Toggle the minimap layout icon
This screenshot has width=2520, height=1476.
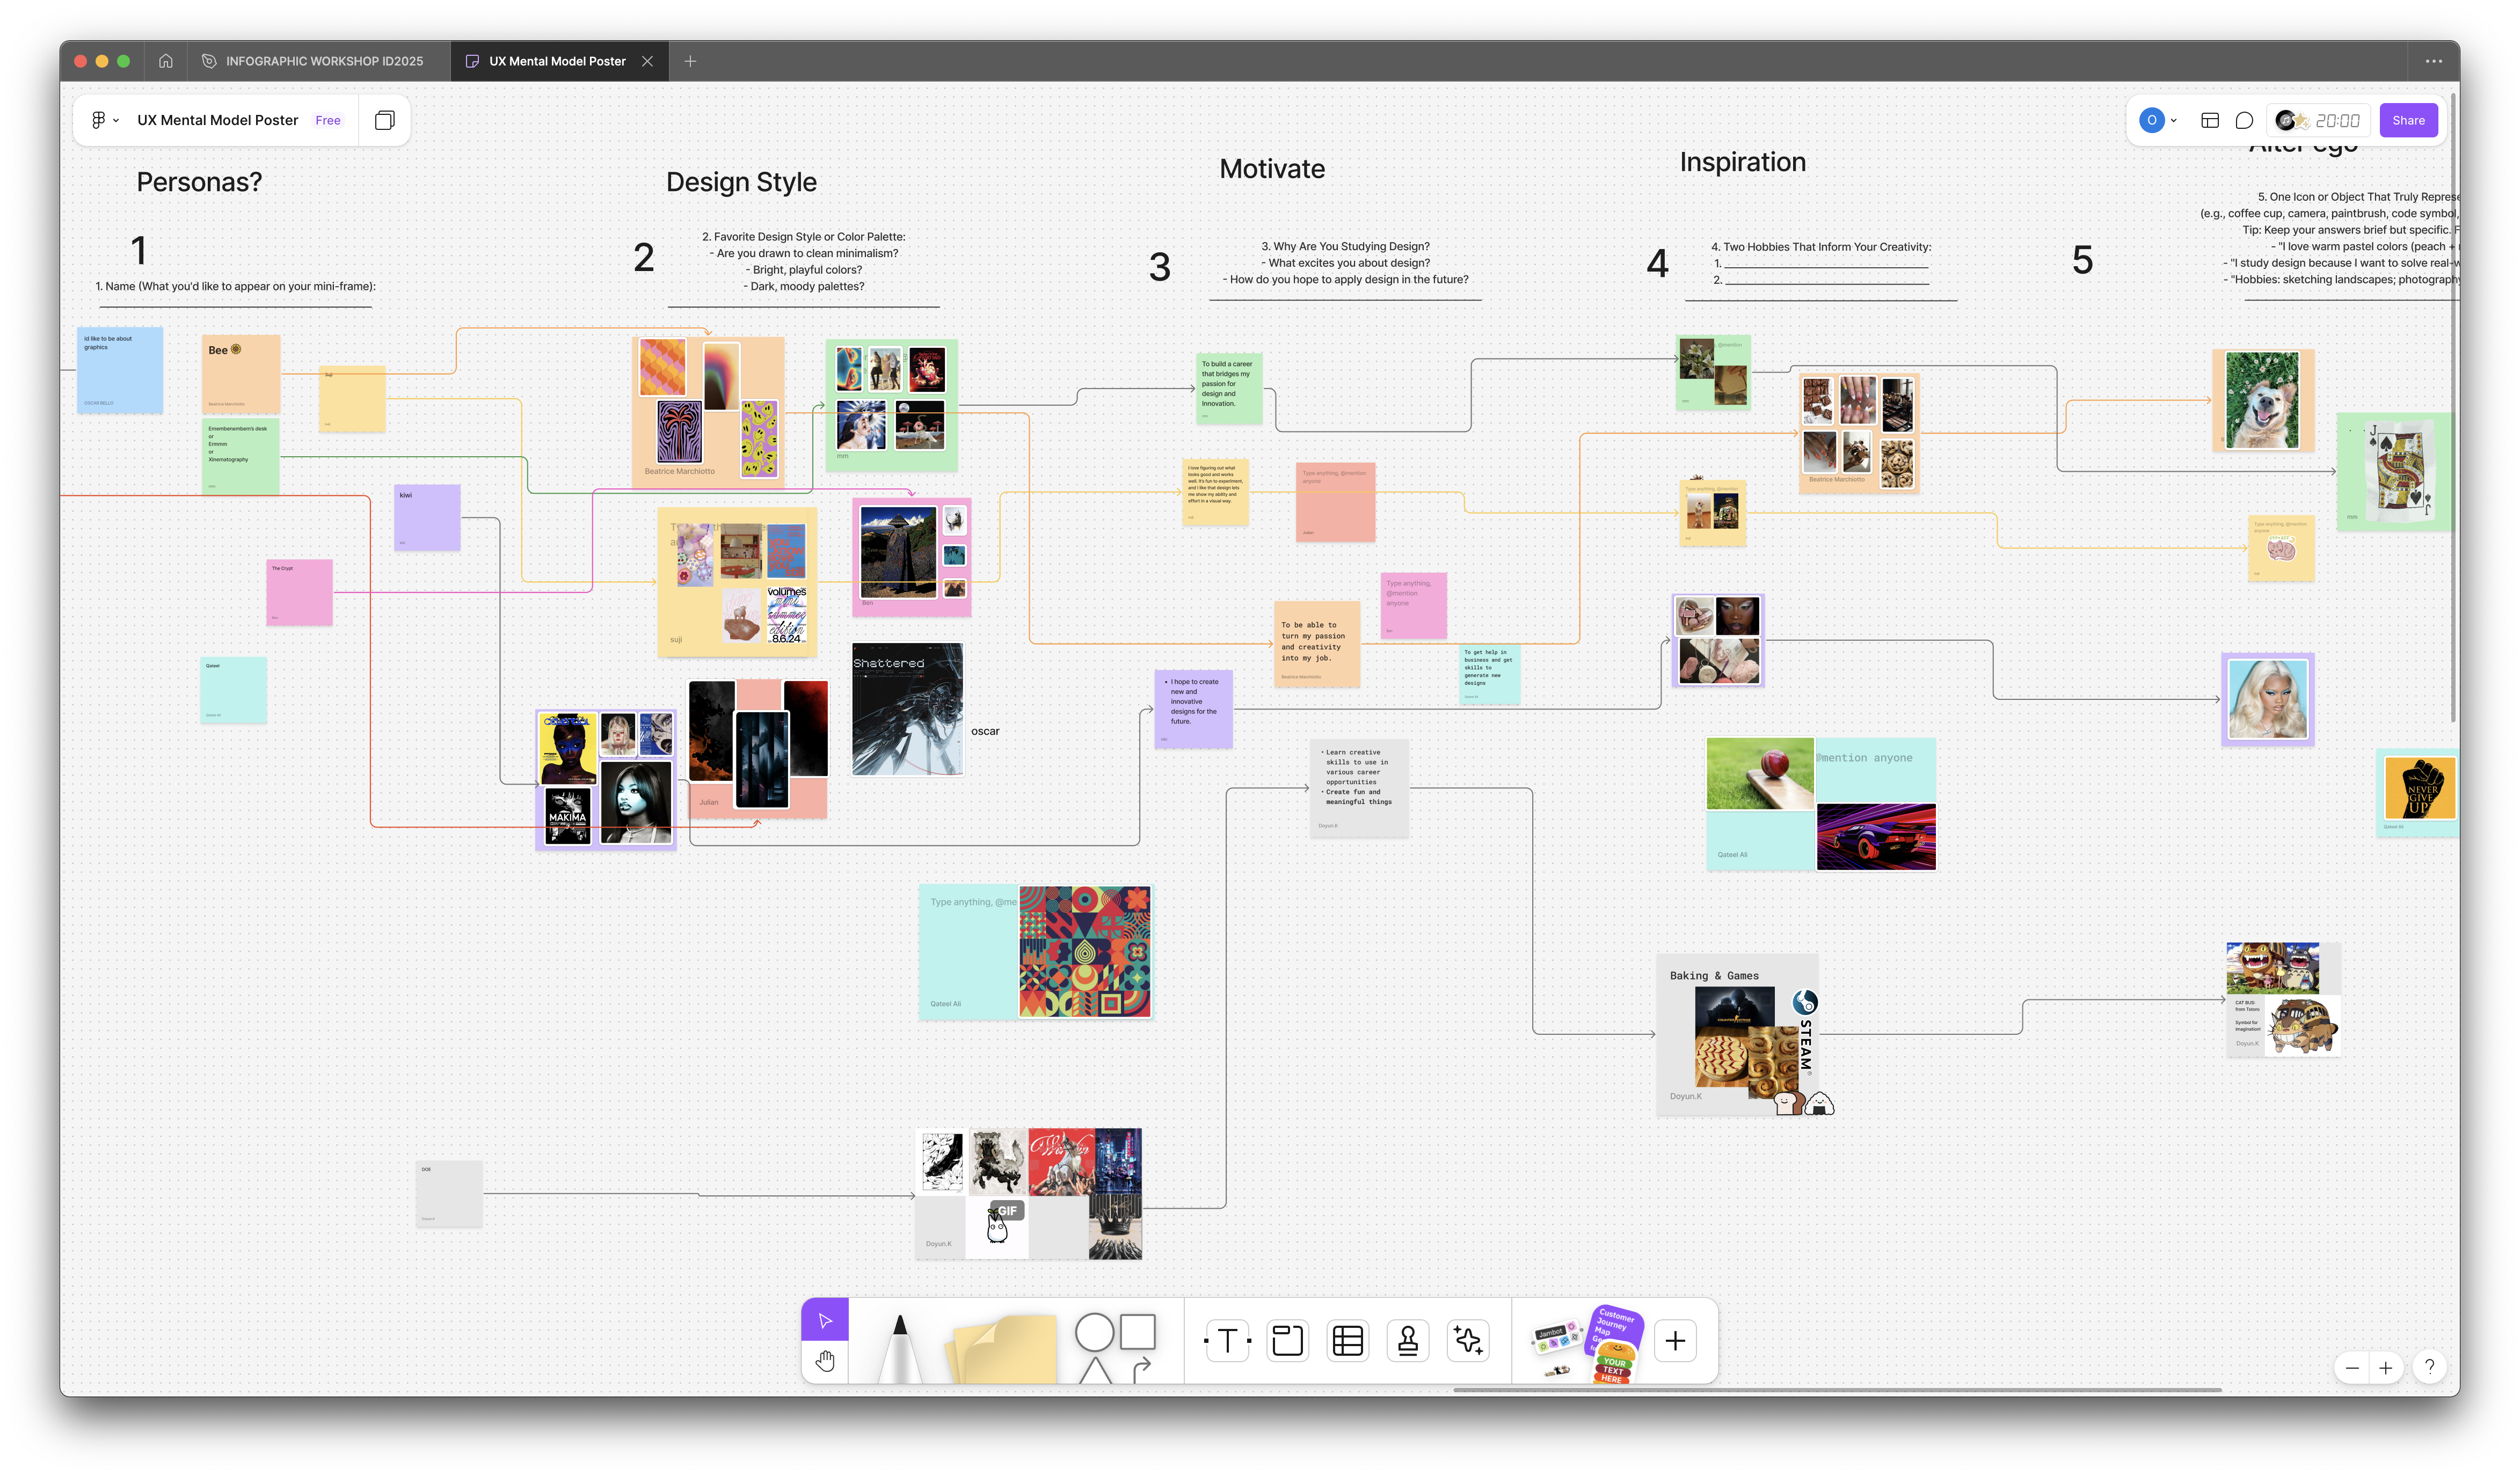pyautogui.click(x=2209, y=120)
